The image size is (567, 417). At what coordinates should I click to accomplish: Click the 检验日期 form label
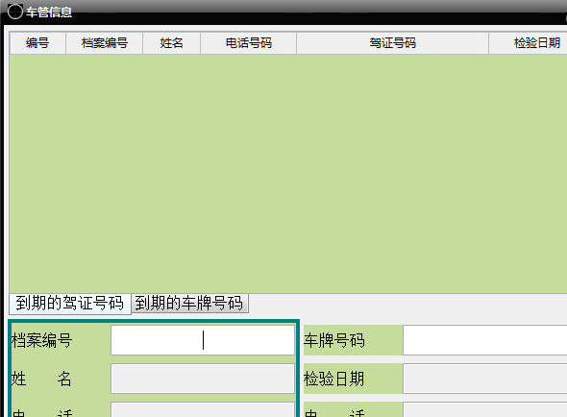[334, 379]
